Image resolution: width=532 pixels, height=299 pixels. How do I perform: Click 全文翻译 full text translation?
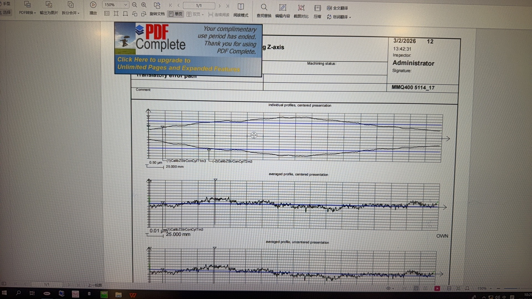coord(337,8)
